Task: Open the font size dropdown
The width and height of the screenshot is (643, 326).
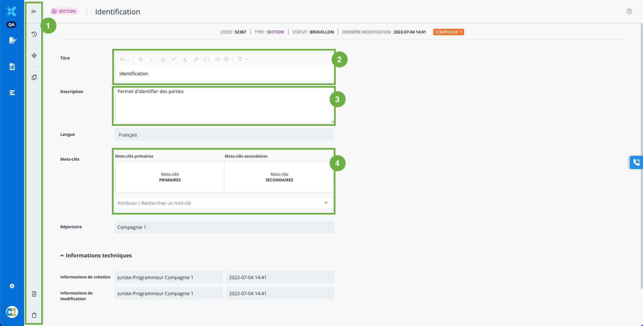Action: [x=125, y=59]
